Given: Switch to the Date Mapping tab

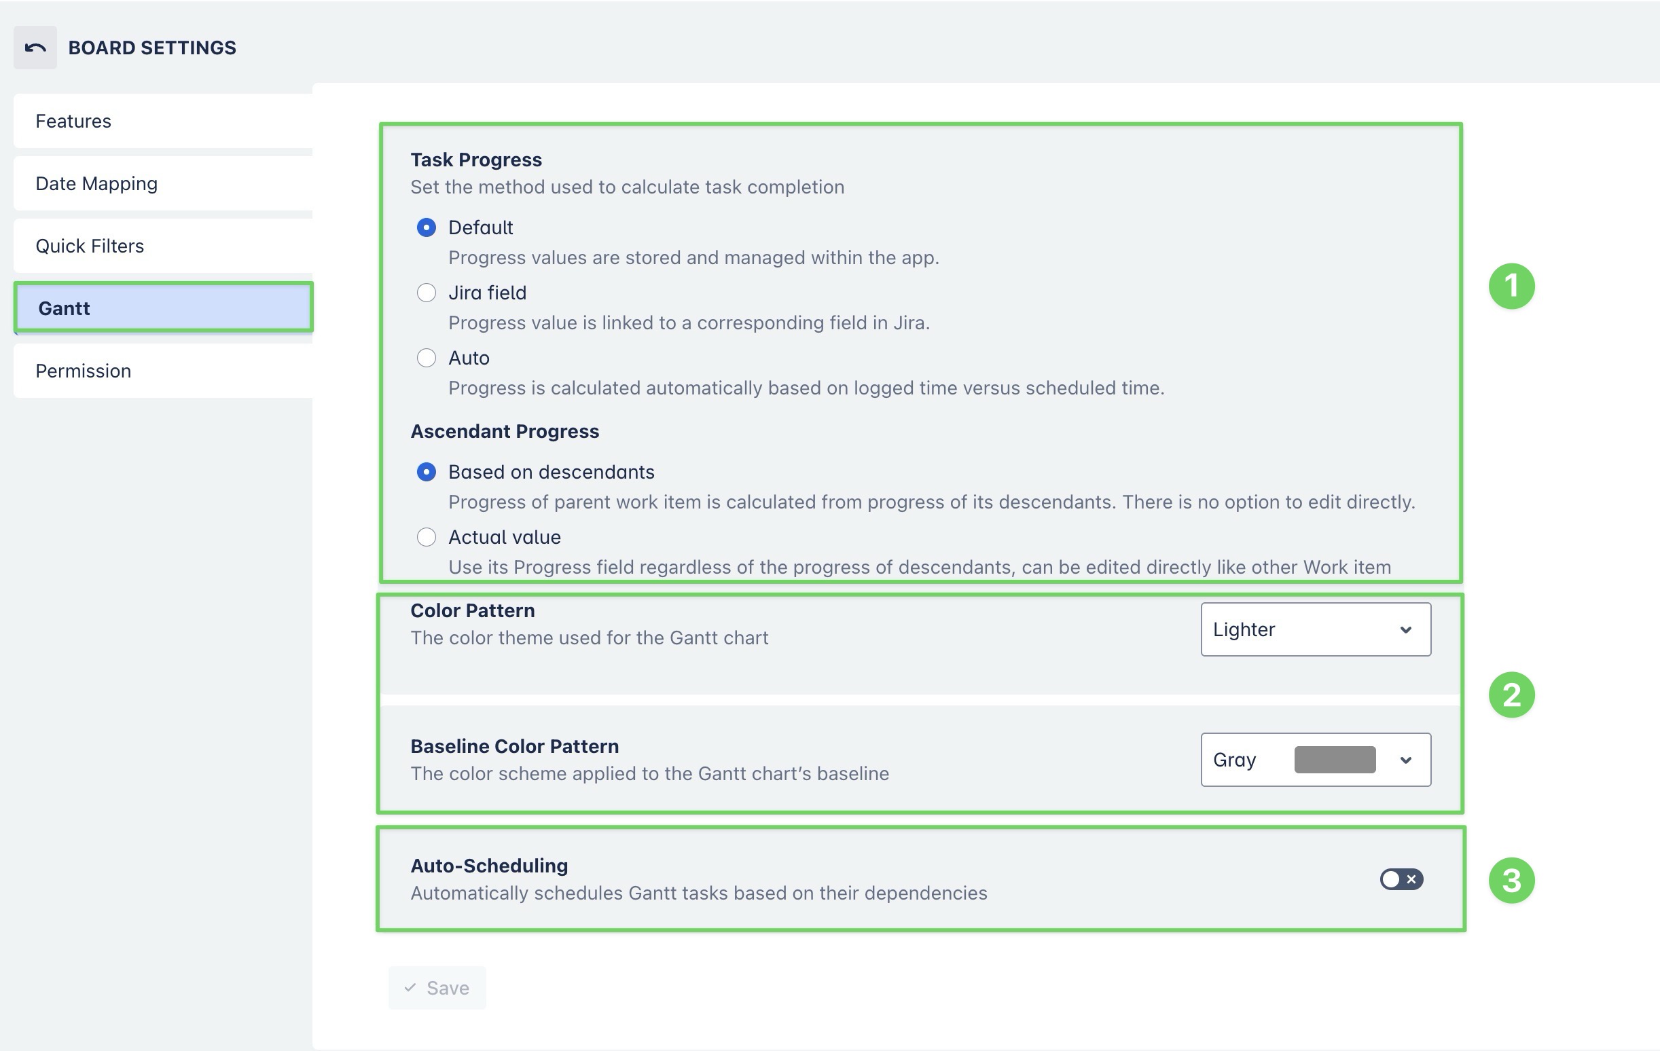Looking at the screenshot, I should 164,183.
